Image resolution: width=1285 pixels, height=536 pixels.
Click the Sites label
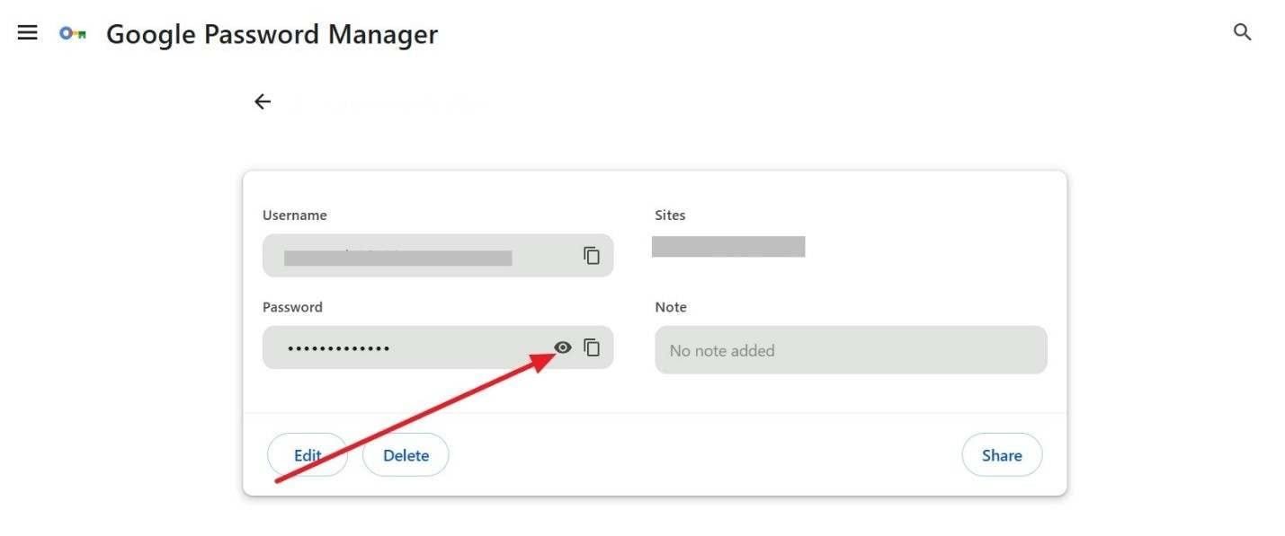(x=671, y=215)
